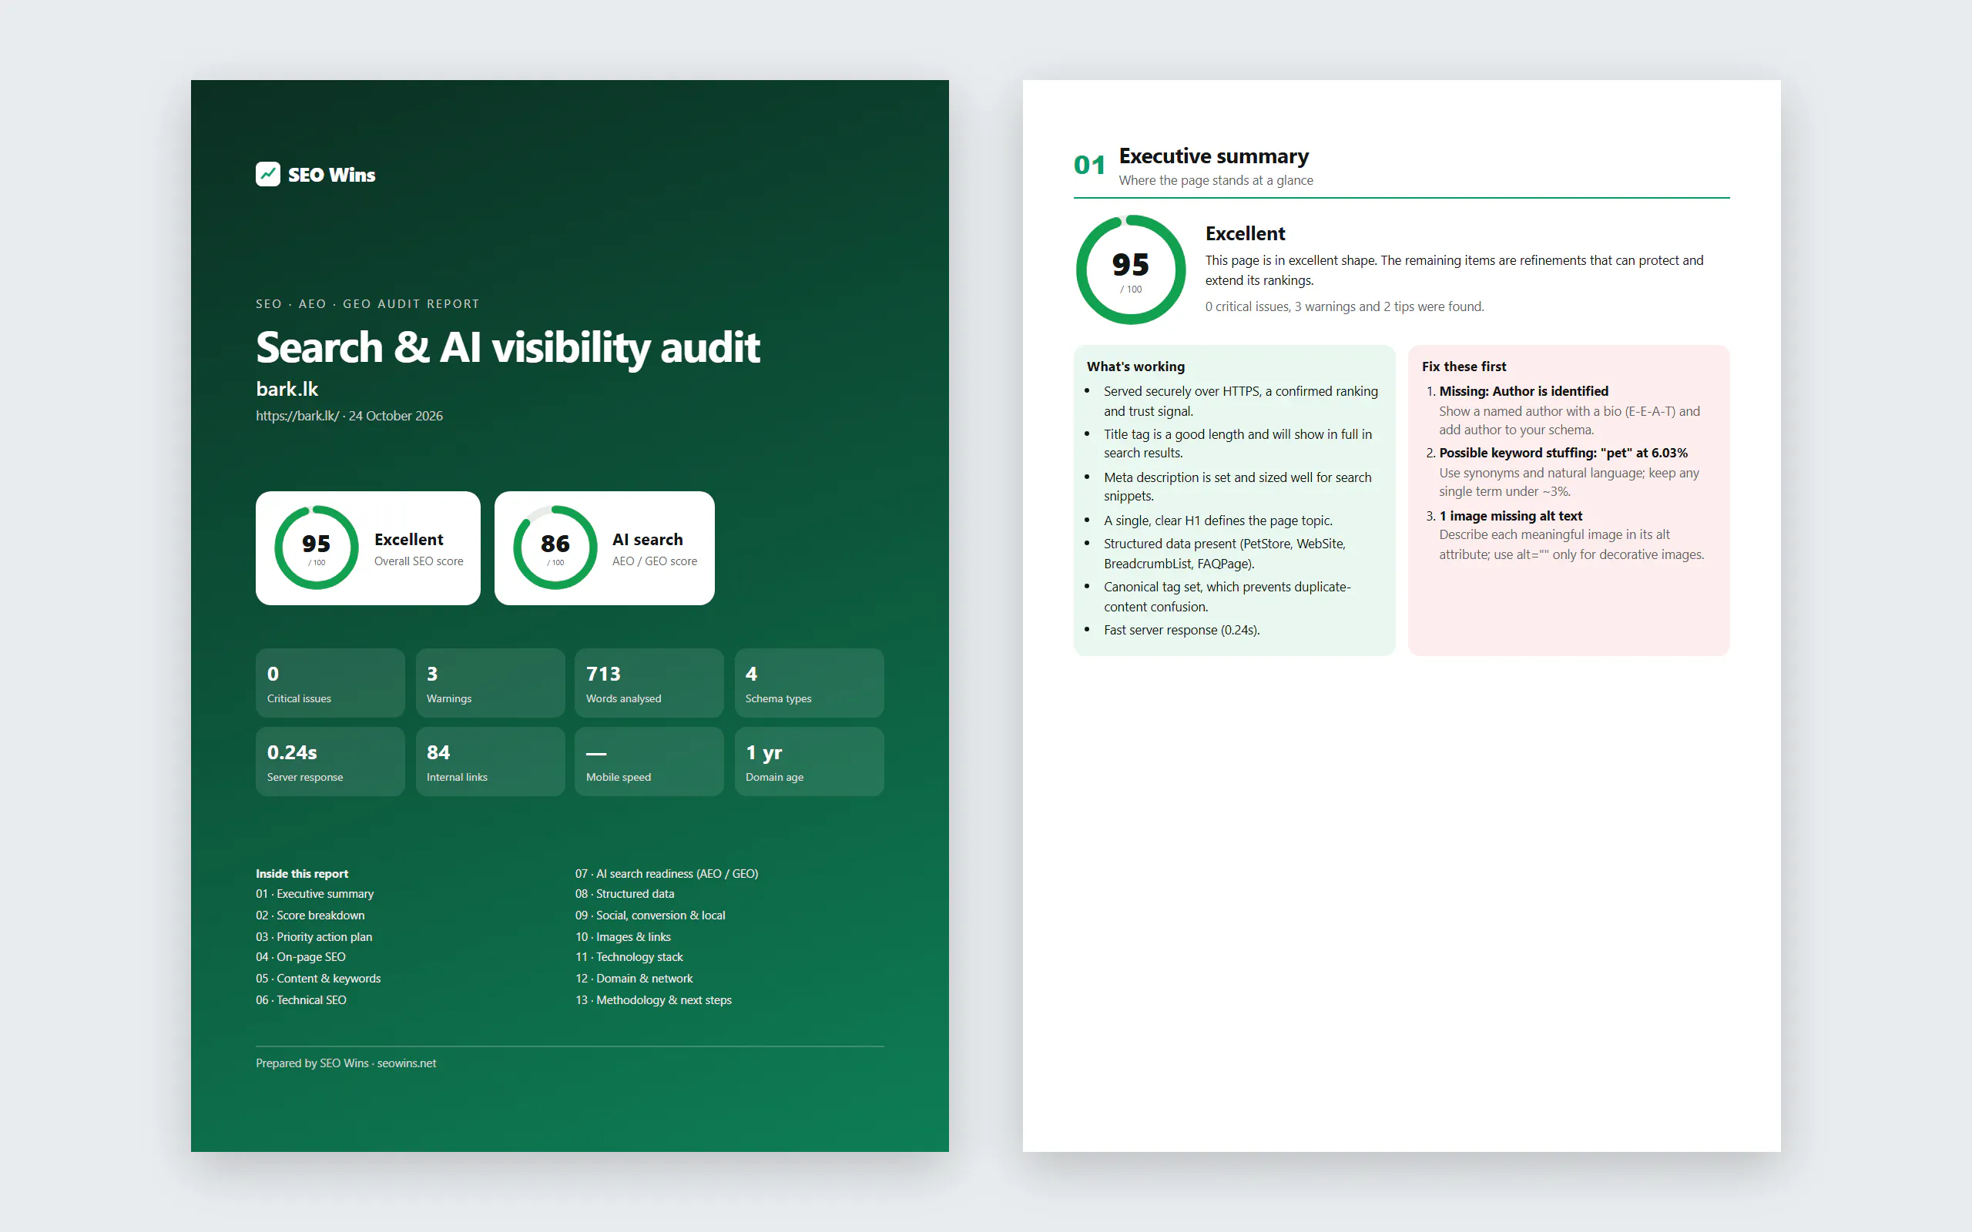Click the Fix these first heading
Screen dimensions: 1972x1232
(x=1464, y=367)
